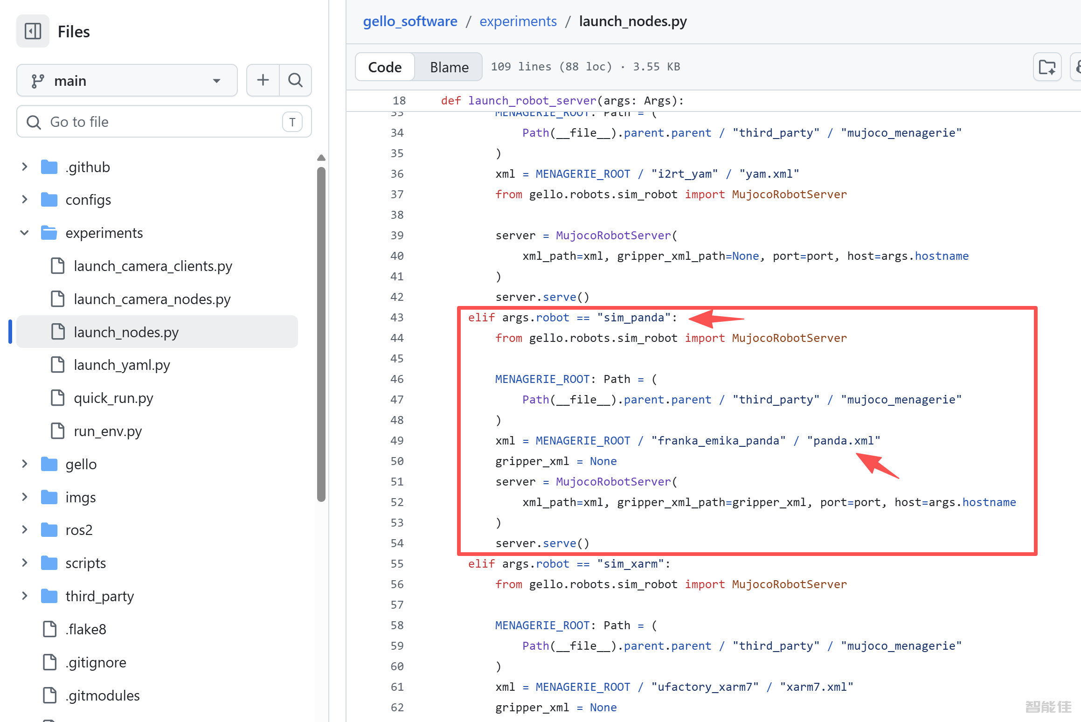Open the imgs folder
The height and width of the screenshot is (722, 1081).
tap(81, 497)
